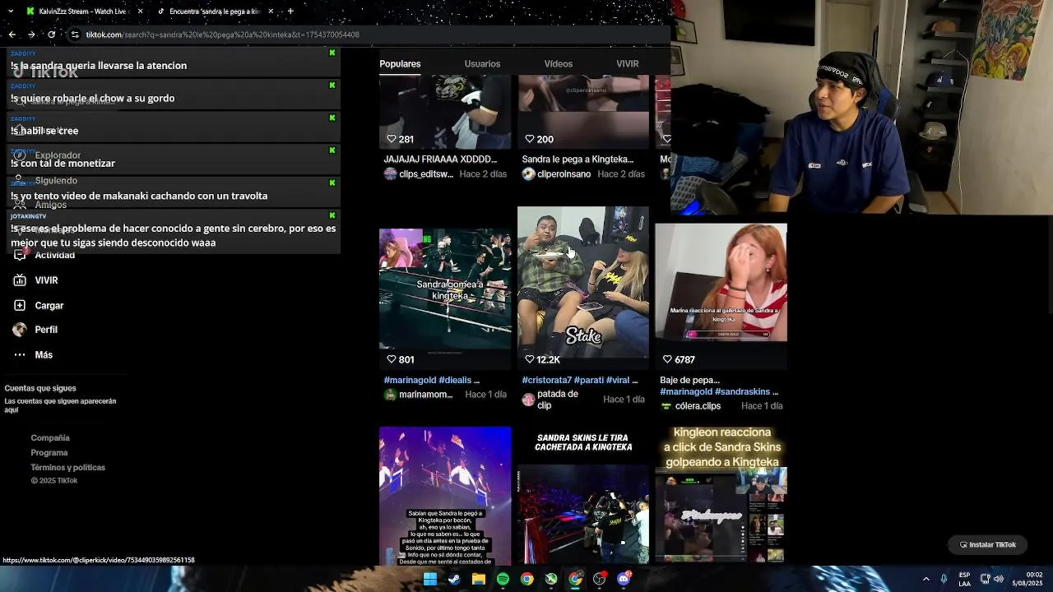
Task: Open the Compañía footer link
Action: (50, 438)
